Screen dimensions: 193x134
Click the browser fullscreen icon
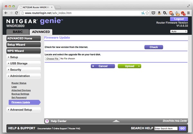click(x=188, y=6)
